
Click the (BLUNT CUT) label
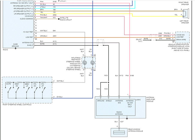(x=139, y=40)
